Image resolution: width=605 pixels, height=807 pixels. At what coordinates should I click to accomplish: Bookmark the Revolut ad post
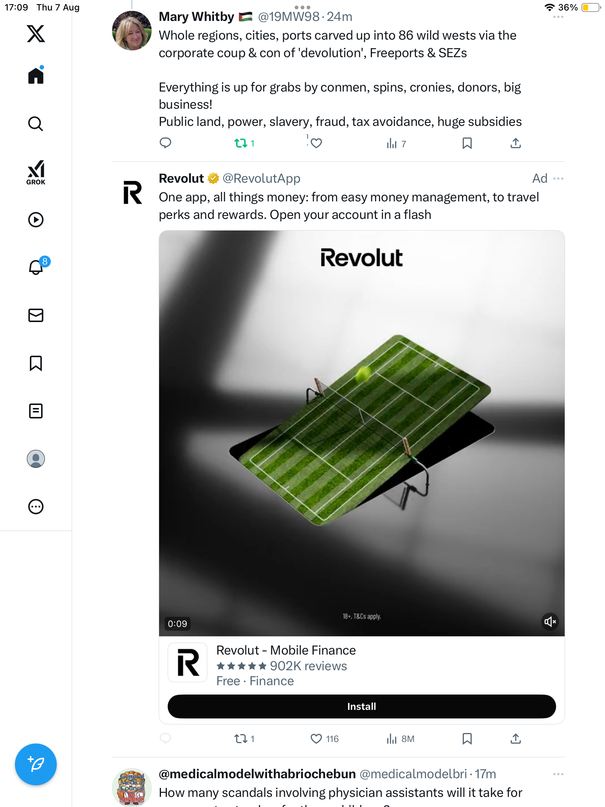(467, 739)
